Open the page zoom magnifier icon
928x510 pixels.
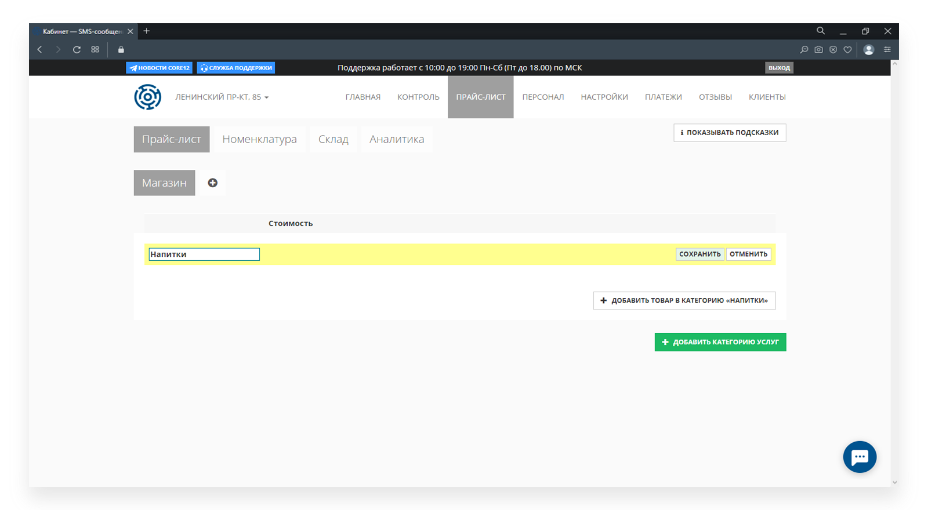[x=804, y=50]
